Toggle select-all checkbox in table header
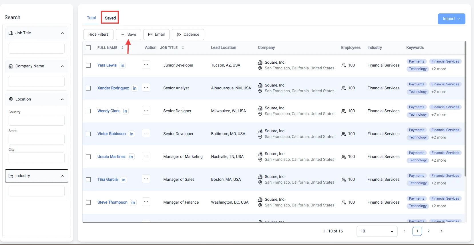Image resolution: width=474 pixels, height=245 pixels. coord(88,48)
